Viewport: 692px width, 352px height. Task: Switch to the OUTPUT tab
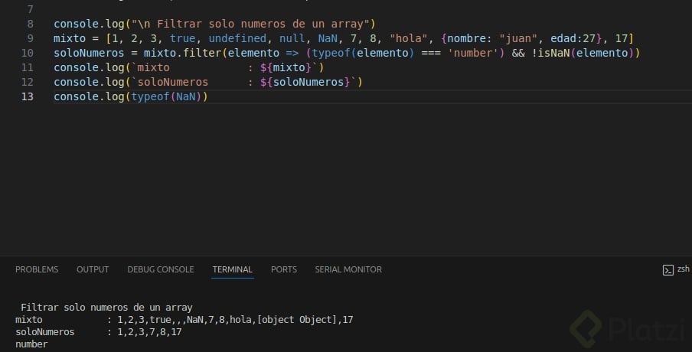93,269
